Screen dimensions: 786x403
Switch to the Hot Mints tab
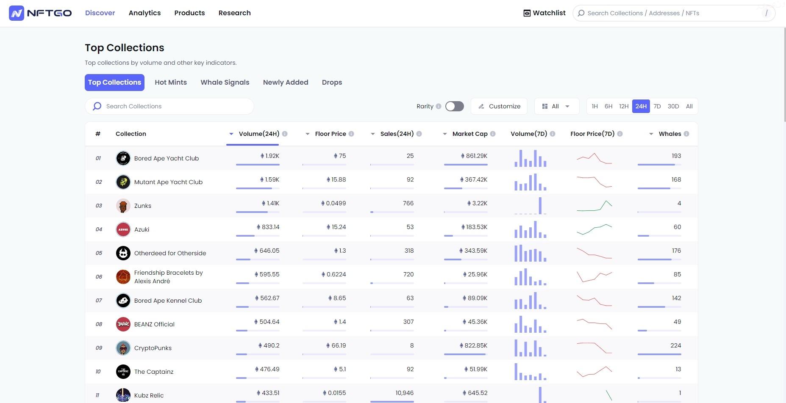[x=171, y=83]
